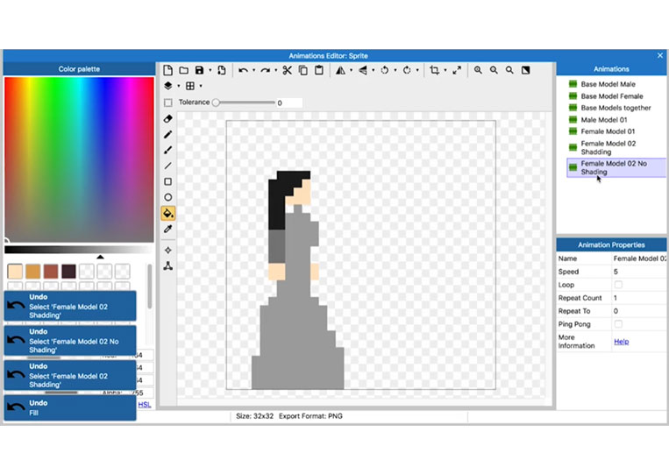Select the Fill bucket tool

coord(168,213)
